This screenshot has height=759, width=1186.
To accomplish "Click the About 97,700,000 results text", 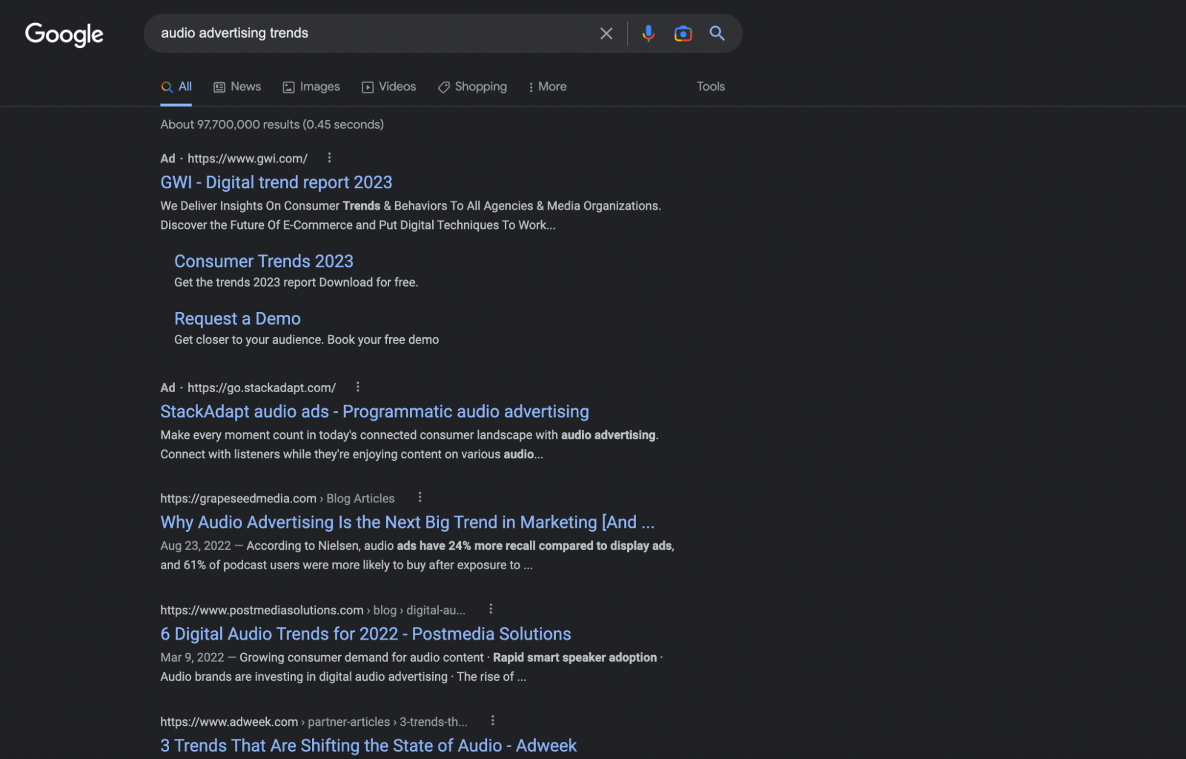I will pyautogui.click(x=272, y=125).
